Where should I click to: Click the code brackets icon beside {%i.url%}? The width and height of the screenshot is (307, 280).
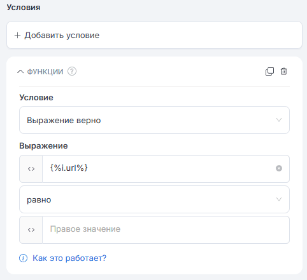pos(31,169)
